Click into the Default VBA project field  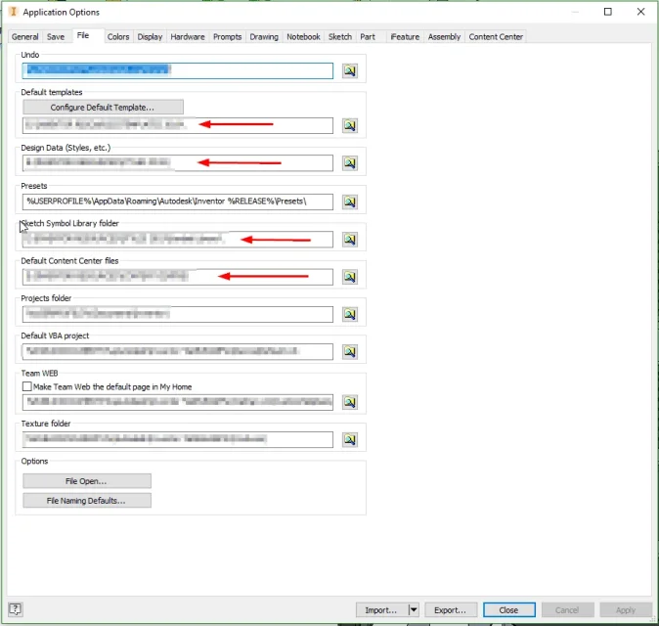tap(177, 351)
